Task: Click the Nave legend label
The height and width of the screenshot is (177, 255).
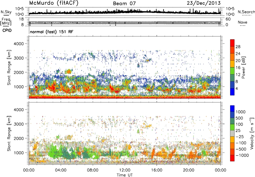Action: point(242,22)
